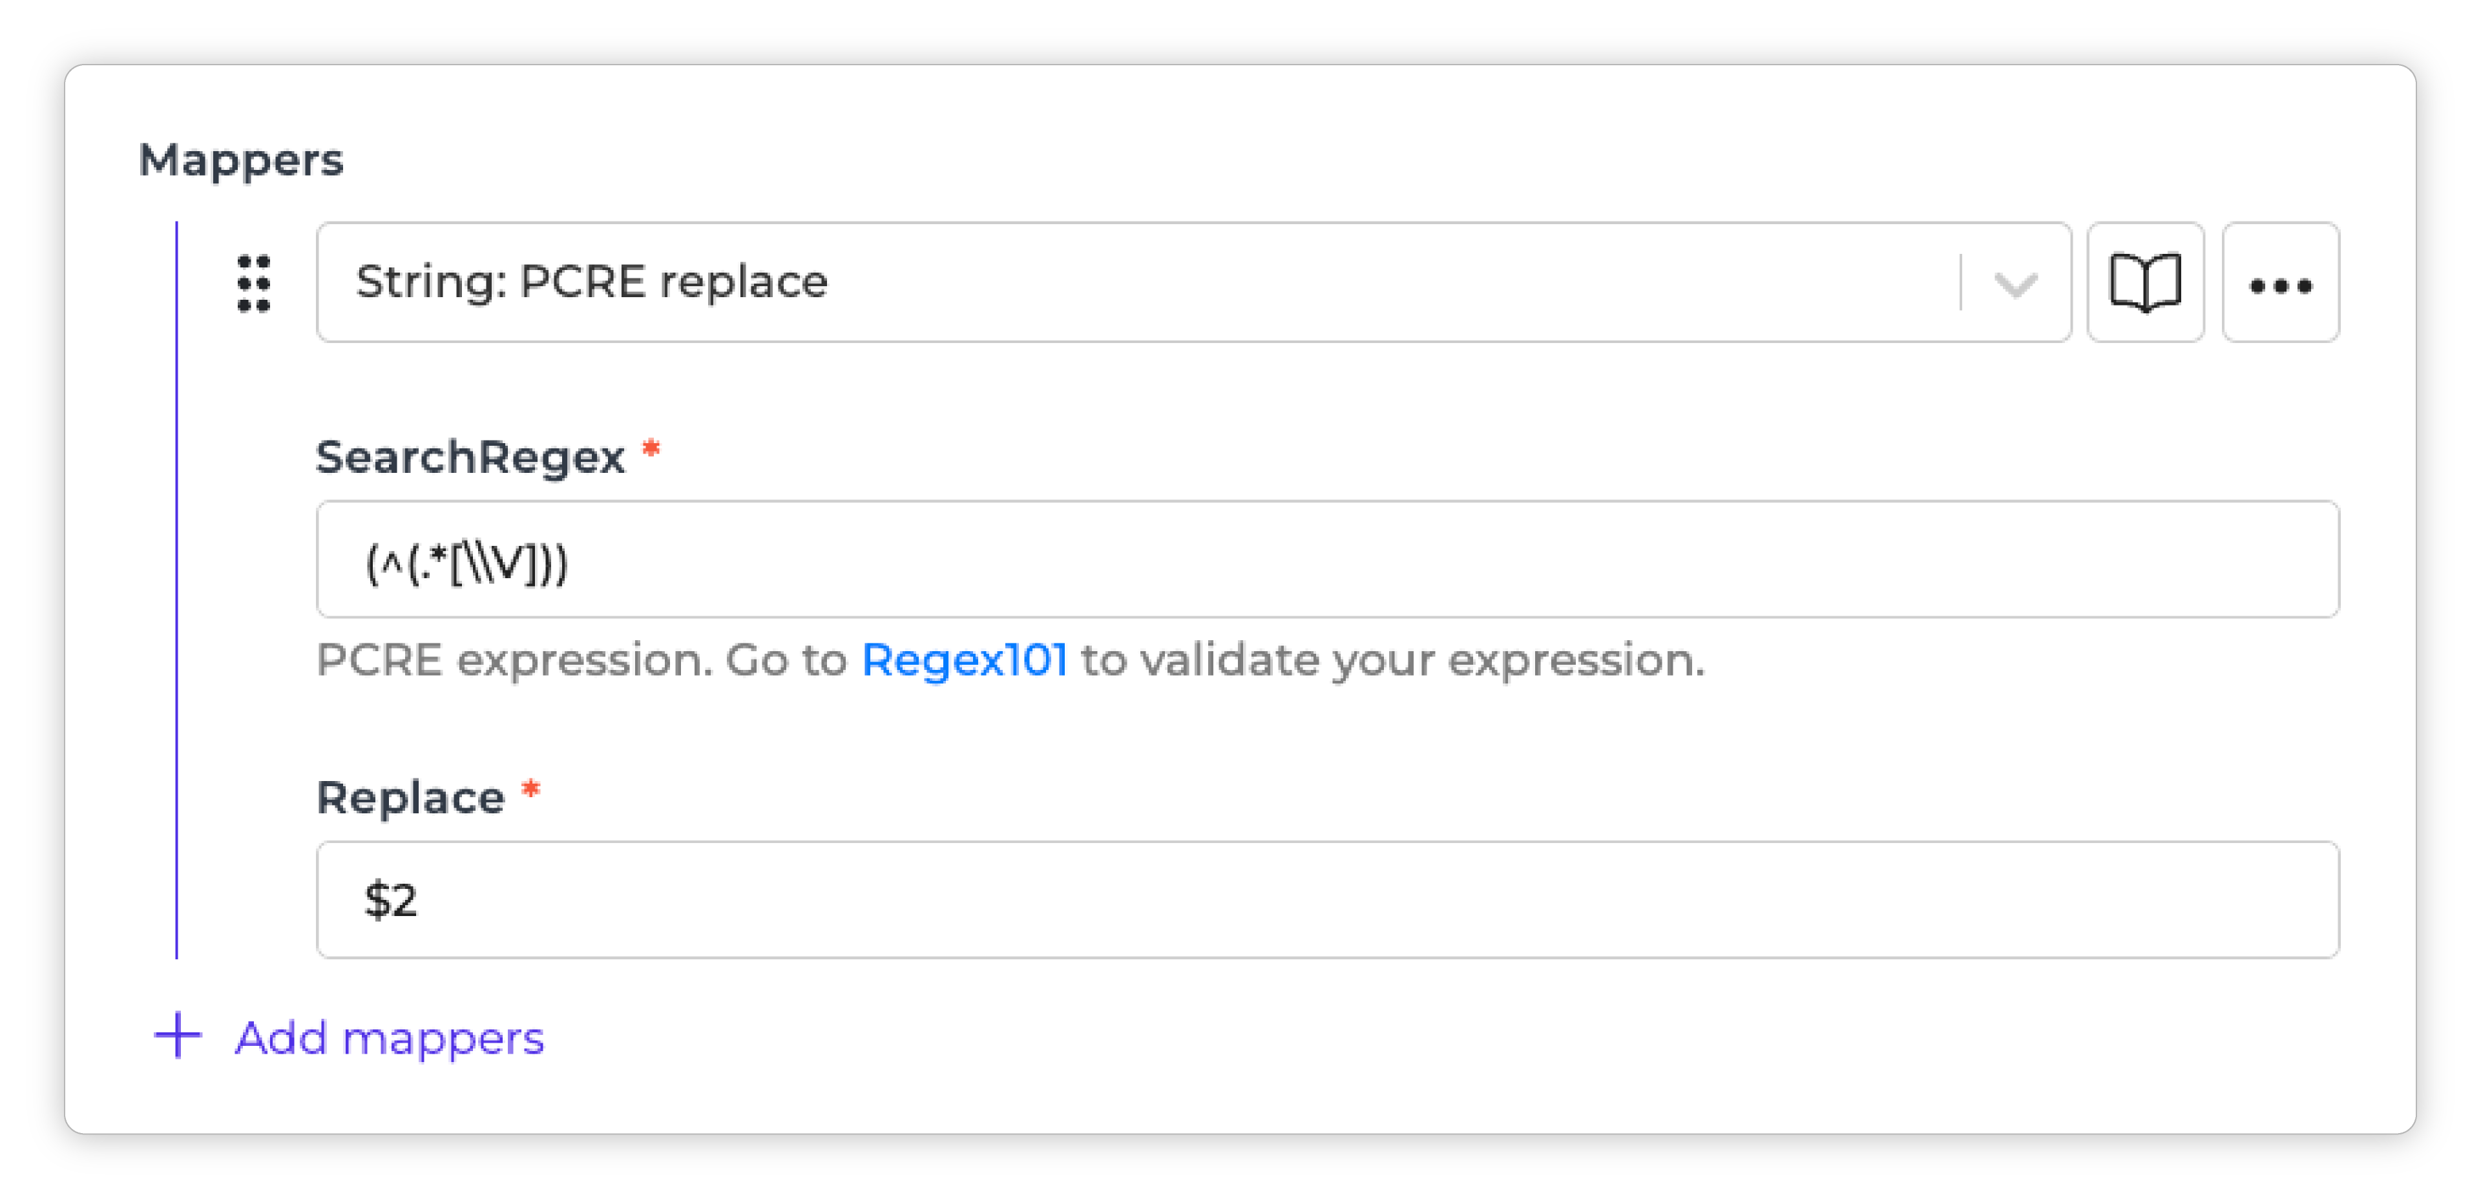
Task: Click the Mappers section heading
Action: point(241,161)
